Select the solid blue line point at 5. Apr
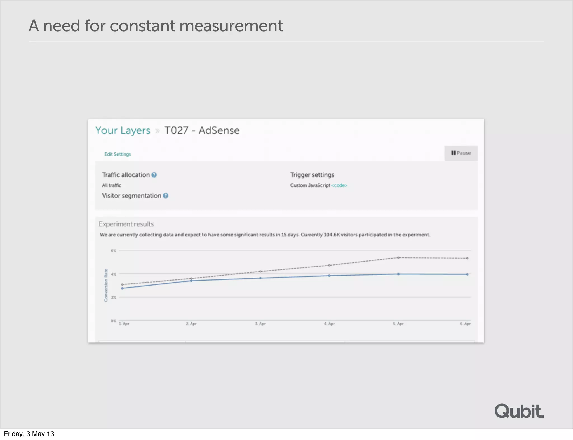 tap(398, 274)
